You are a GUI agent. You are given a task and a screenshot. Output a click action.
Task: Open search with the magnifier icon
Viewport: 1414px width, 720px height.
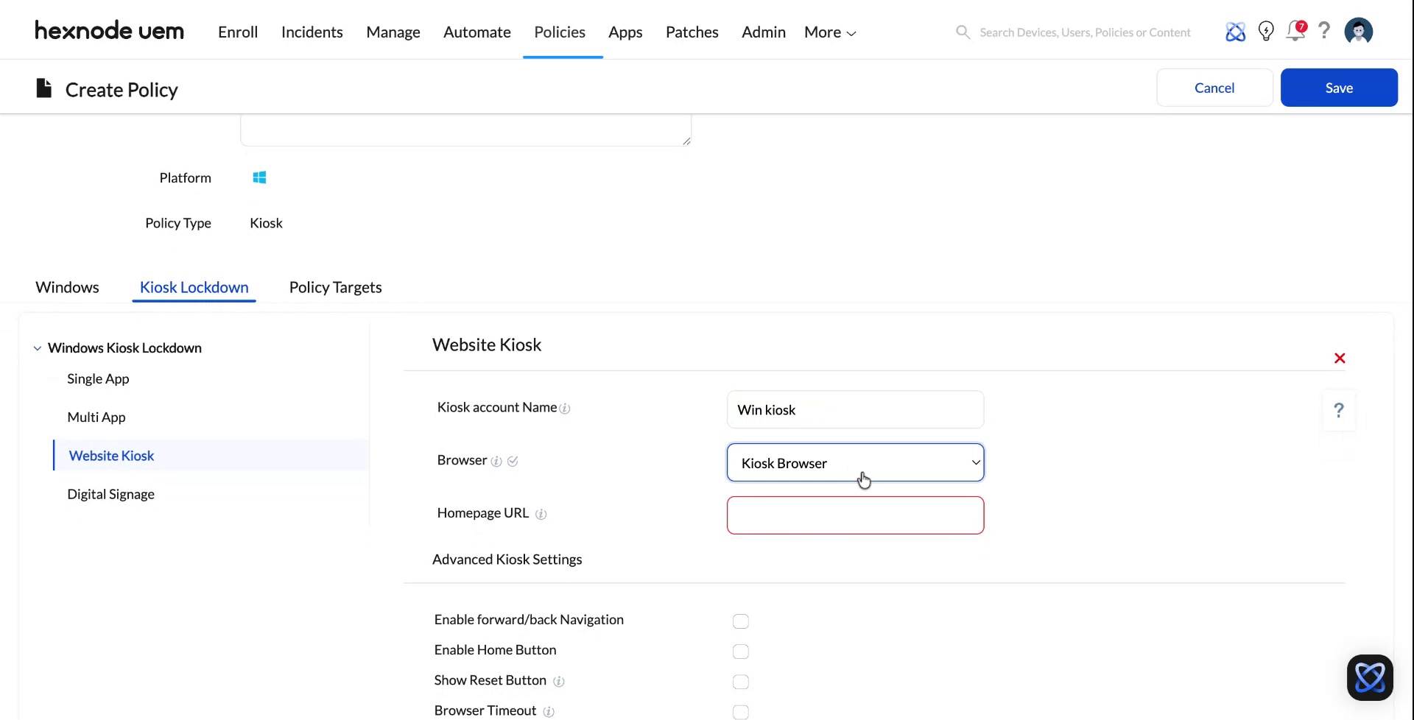[963, 32]
